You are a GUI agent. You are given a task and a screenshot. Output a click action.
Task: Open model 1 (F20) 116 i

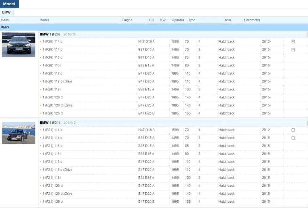click(x=52, y=65)
